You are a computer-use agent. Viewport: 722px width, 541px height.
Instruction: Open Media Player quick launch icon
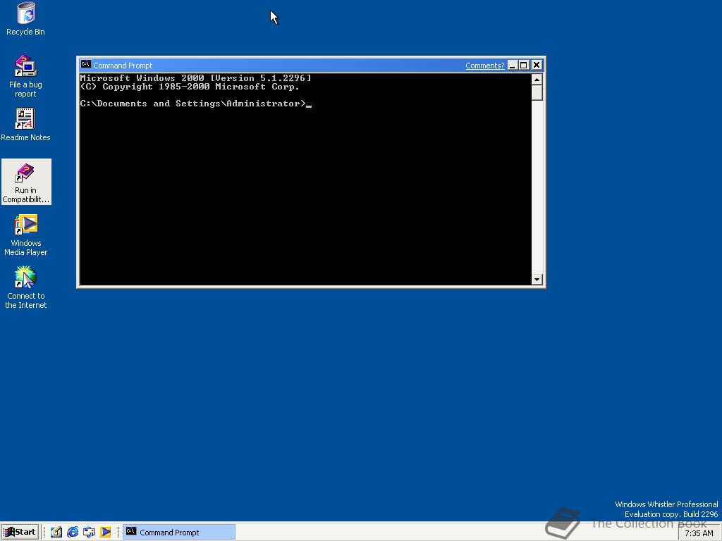pyautogui.click(x=106, y=533)
